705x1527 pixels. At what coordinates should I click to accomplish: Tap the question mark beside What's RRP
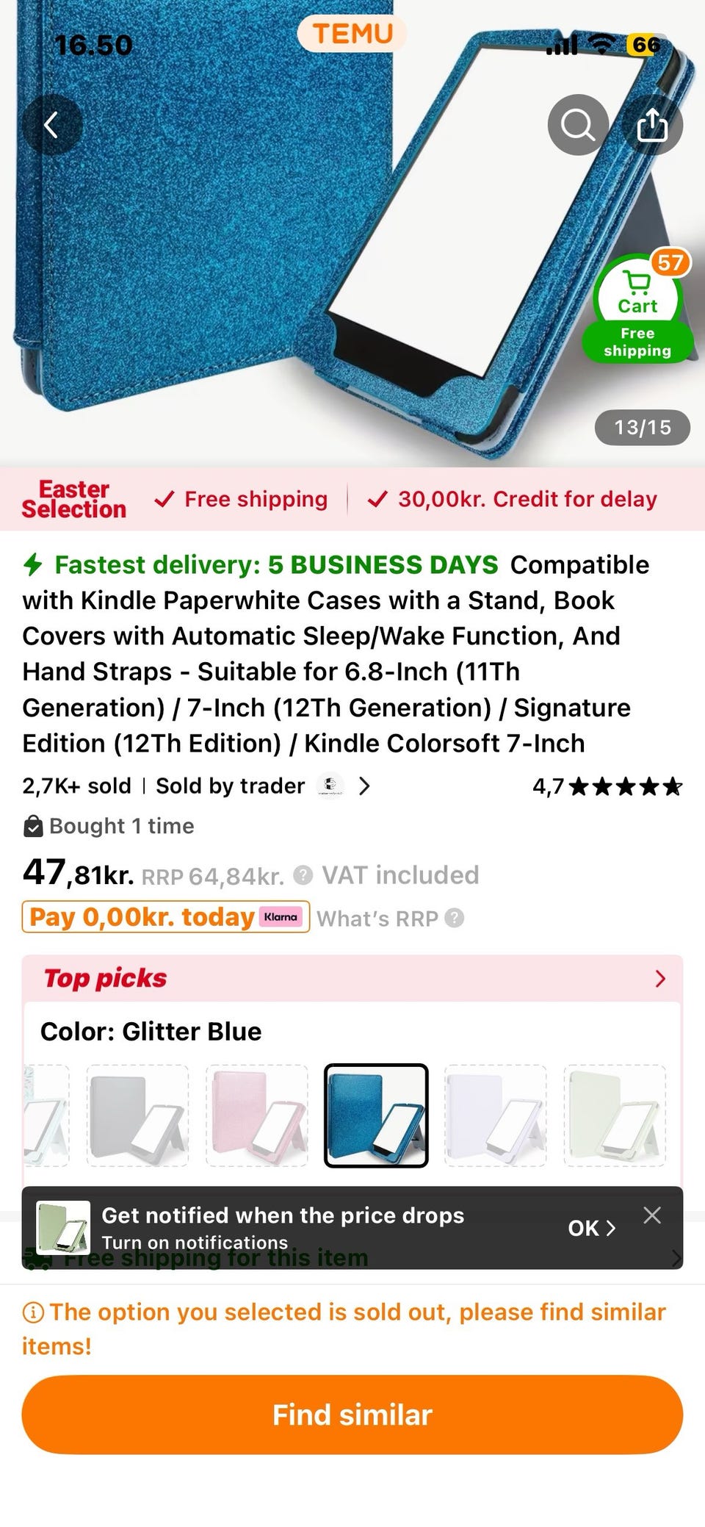(455, 918)
